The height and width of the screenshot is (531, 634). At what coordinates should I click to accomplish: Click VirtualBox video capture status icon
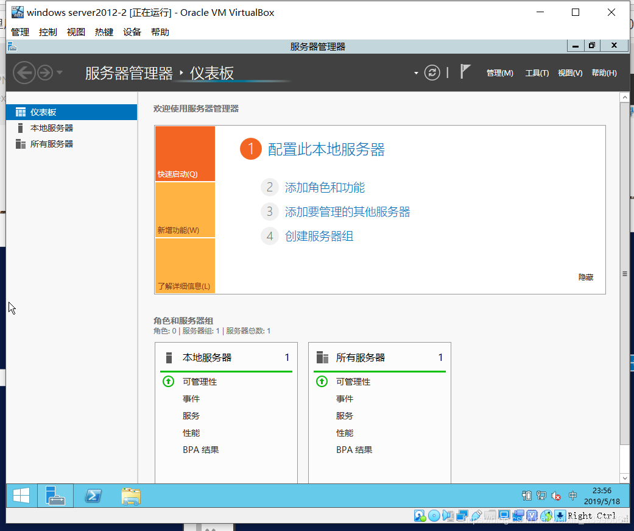[518, 516]
